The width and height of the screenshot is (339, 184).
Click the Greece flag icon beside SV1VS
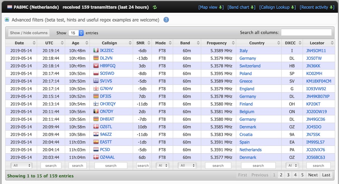coord(96,81)
